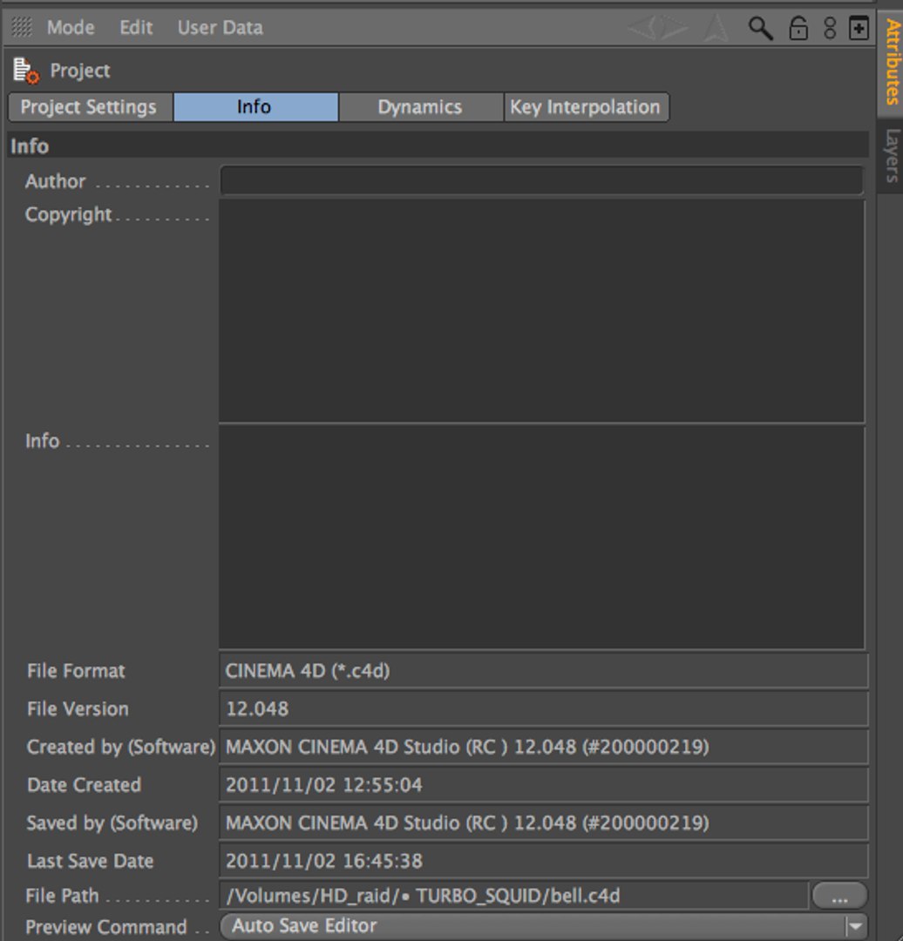Screen dimensions: 903x941
Task: Click the lock mode circles icon
Action: point(830,28)
